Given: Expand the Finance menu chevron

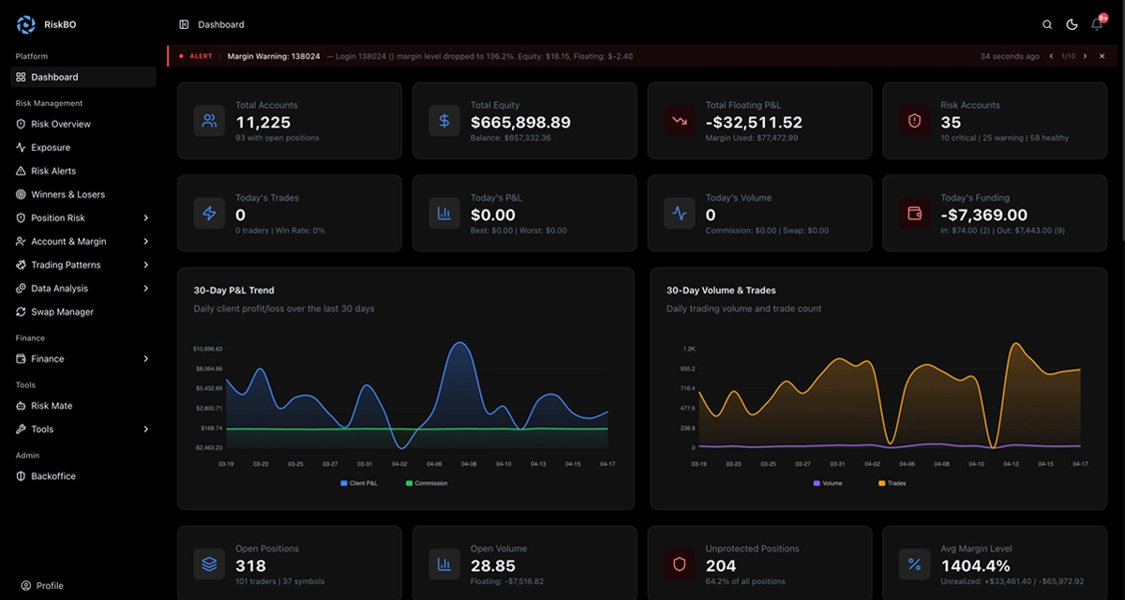Looking at the screenshot, I should pyautogui.click(x=145, y=359).
